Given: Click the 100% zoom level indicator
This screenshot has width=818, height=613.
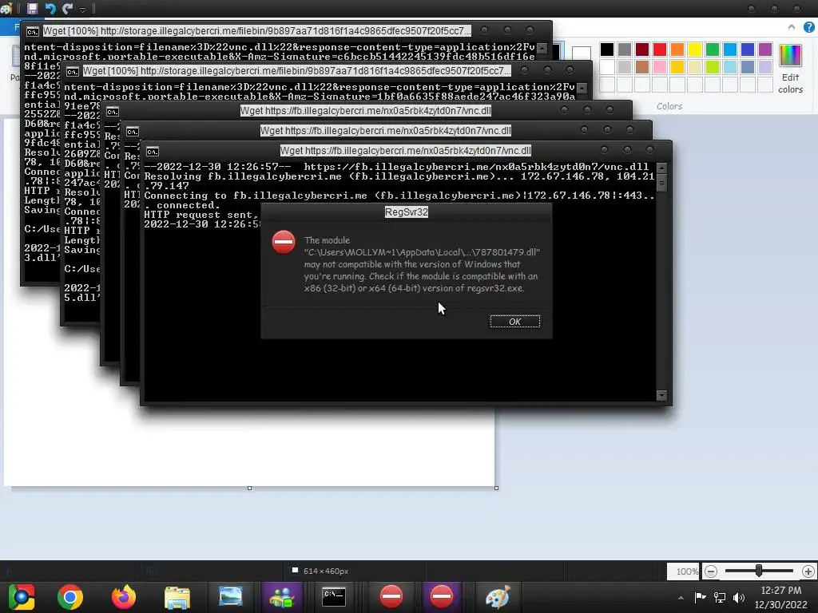Looking at the screenshot, I should click(x=684, y=571).
